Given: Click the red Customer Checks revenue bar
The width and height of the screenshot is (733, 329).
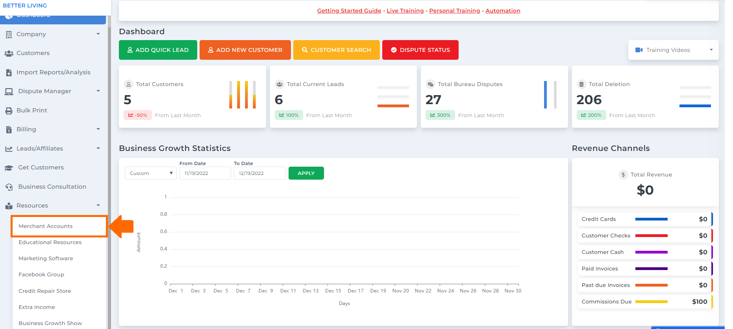Looking at the screenshot, I should [652, 236].
